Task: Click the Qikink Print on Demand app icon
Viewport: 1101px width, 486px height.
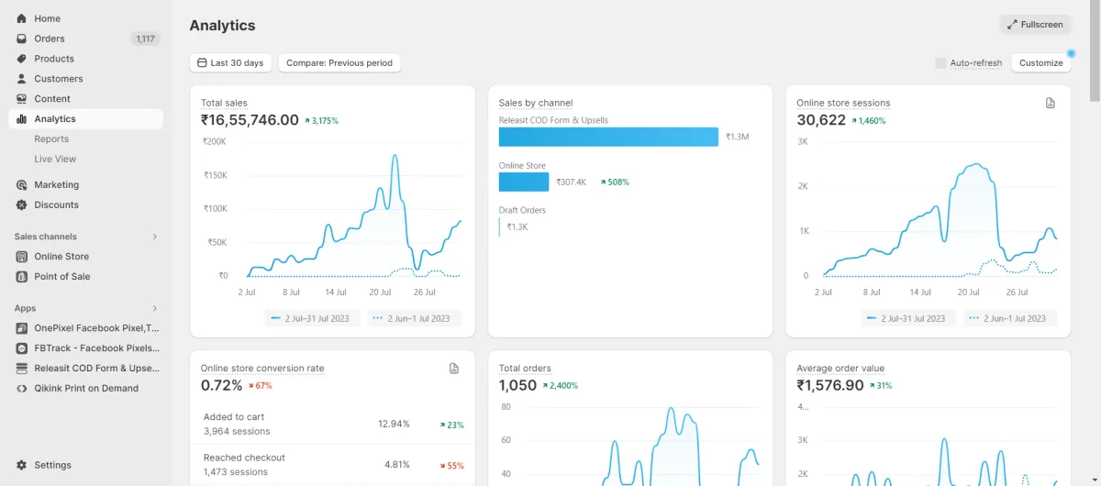Action: [x=22, y=389]
